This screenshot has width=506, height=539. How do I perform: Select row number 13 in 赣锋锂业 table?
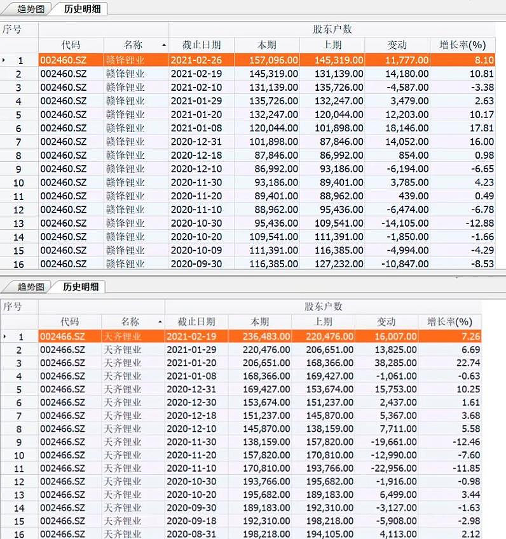pyautogui.click(x=18, y=223)
